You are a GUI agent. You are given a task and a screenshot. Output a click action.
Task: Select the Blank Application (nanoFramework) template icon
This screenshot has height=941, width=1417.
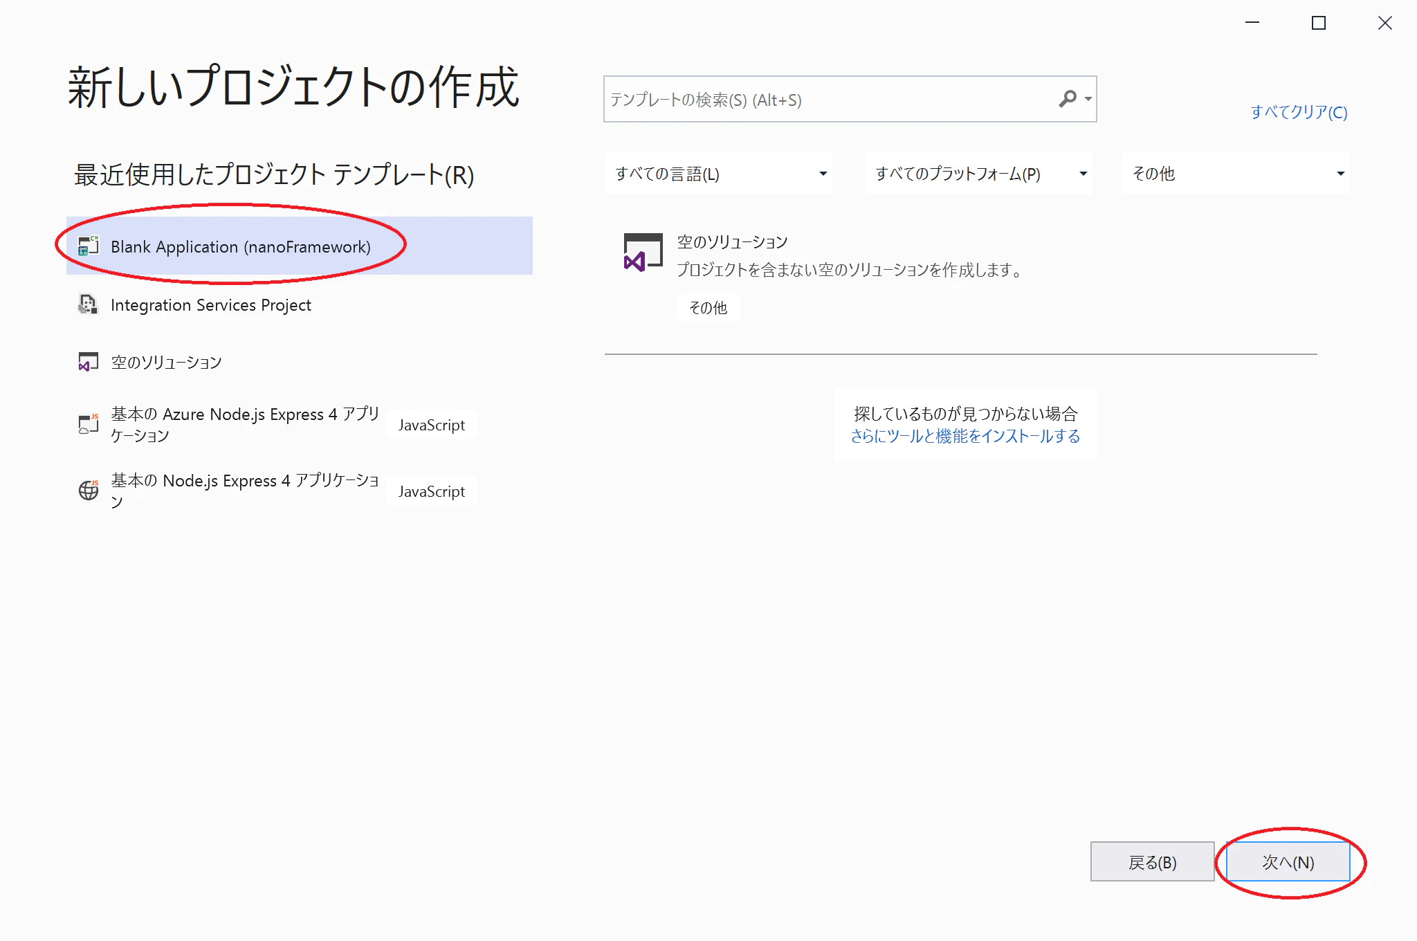tap(89, 246)
